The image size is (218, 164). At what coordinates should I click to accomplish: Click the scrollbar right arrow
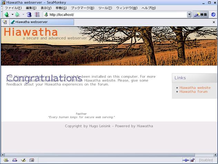tap(215, 155)
